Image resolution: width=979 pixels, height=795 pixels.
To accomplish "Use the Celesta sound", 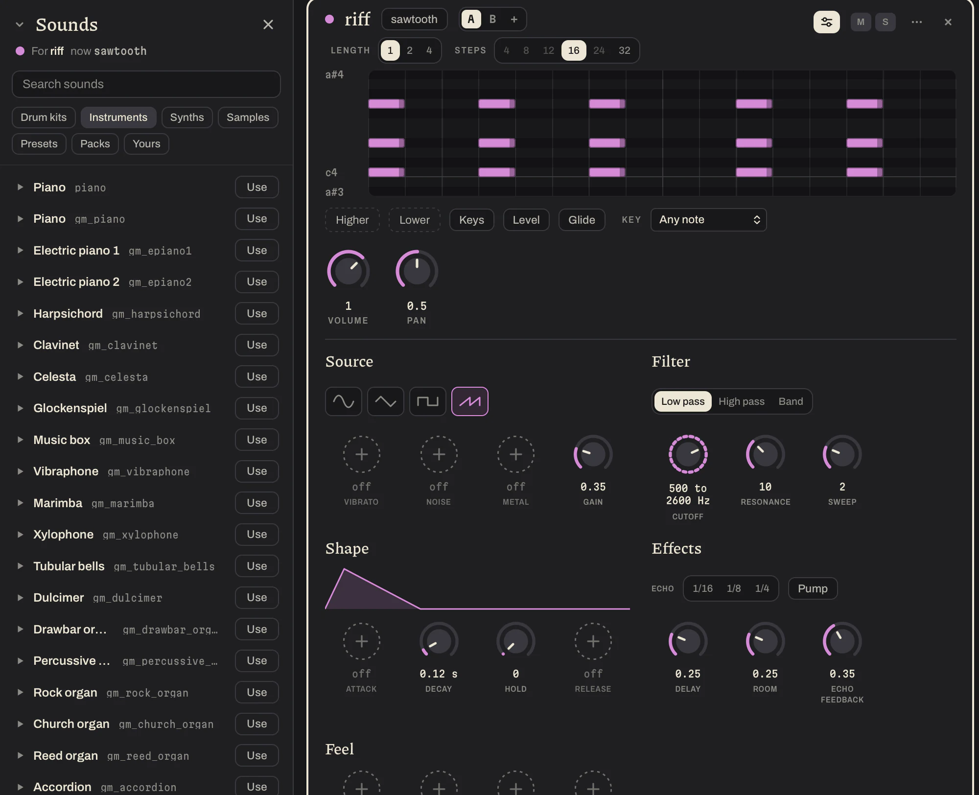I will coord(257,377).
